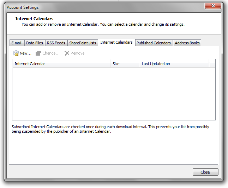The width and height of the screenshot is (228, 188).
Task: Close the dialog with the red X
Action: pos(213,6)
